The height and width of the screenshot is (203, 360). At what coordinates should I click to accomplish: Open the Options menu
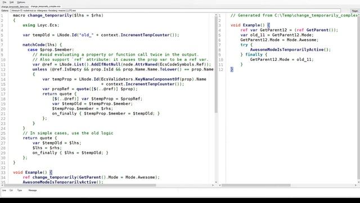point(21,2)
